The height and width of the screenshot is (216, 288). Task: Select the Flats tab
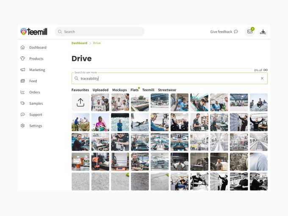(x=134, y=90)
